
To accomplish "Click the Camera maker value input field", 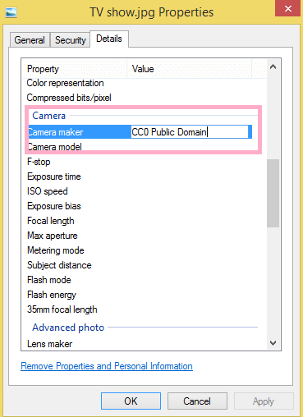I will tap(190, 132).
